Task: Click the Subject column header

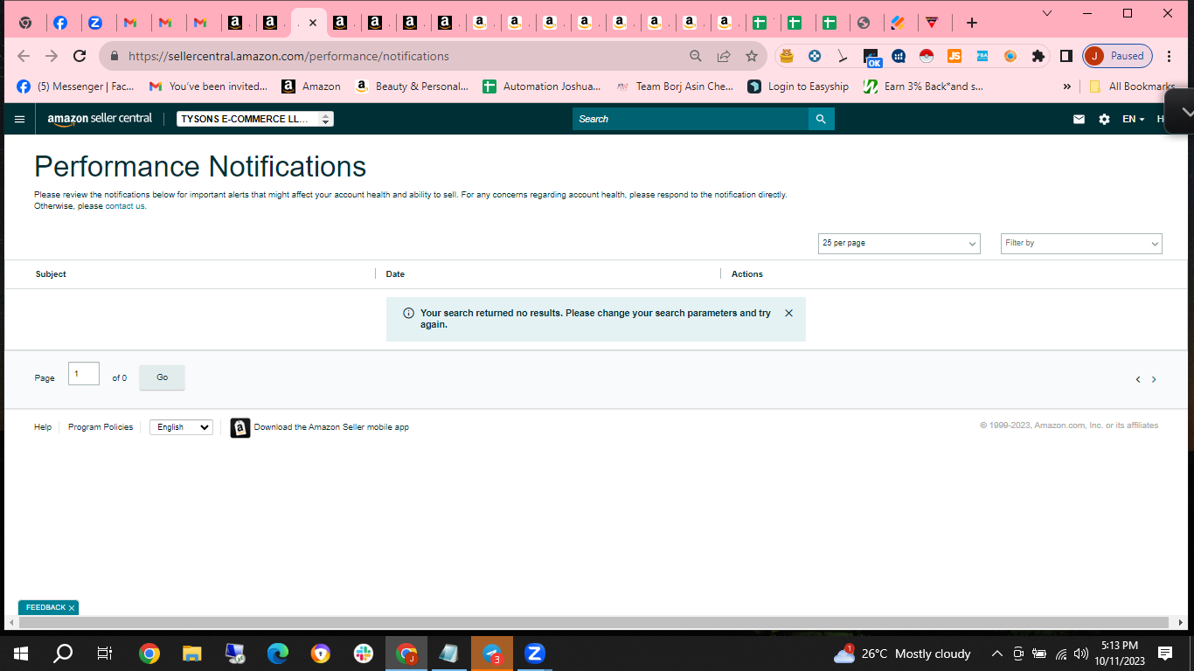Action: coord(51,274)
